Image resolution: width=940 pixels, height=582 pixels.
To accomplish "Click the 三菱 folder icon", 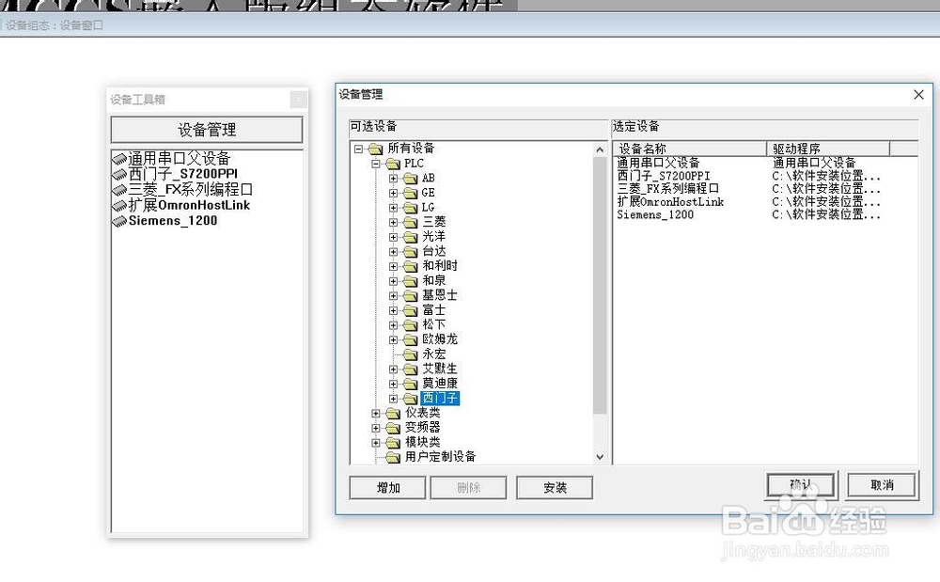I will click(x=411, y=223).
